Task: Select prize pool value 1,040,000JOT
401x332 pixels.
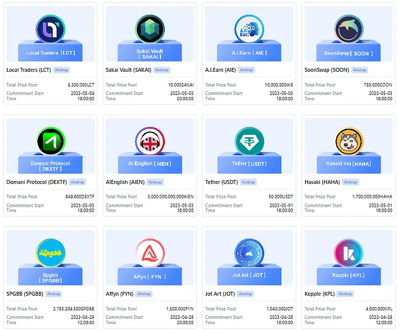Action: click(x=280, y=309)
